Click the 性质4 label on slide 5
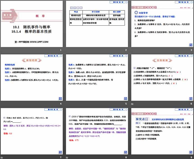Screen dimensions: 194x159 coord(72,65)
